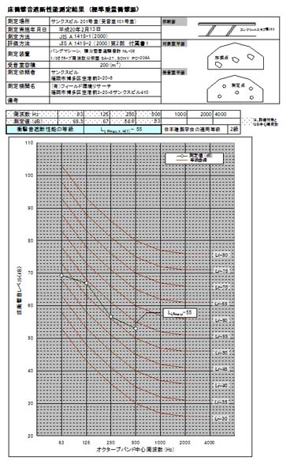Click the concrete slab section diagram
This screenshot has height=468, width=290.
[x=227, y=30]
